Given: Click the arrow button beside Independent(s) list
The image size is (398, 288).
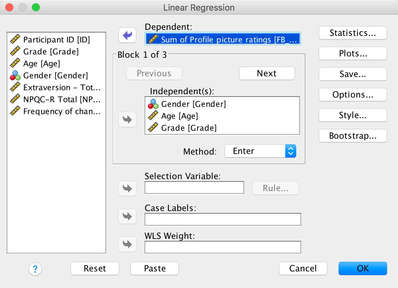Looking at the screenshot, I should [x=127, y=119].
